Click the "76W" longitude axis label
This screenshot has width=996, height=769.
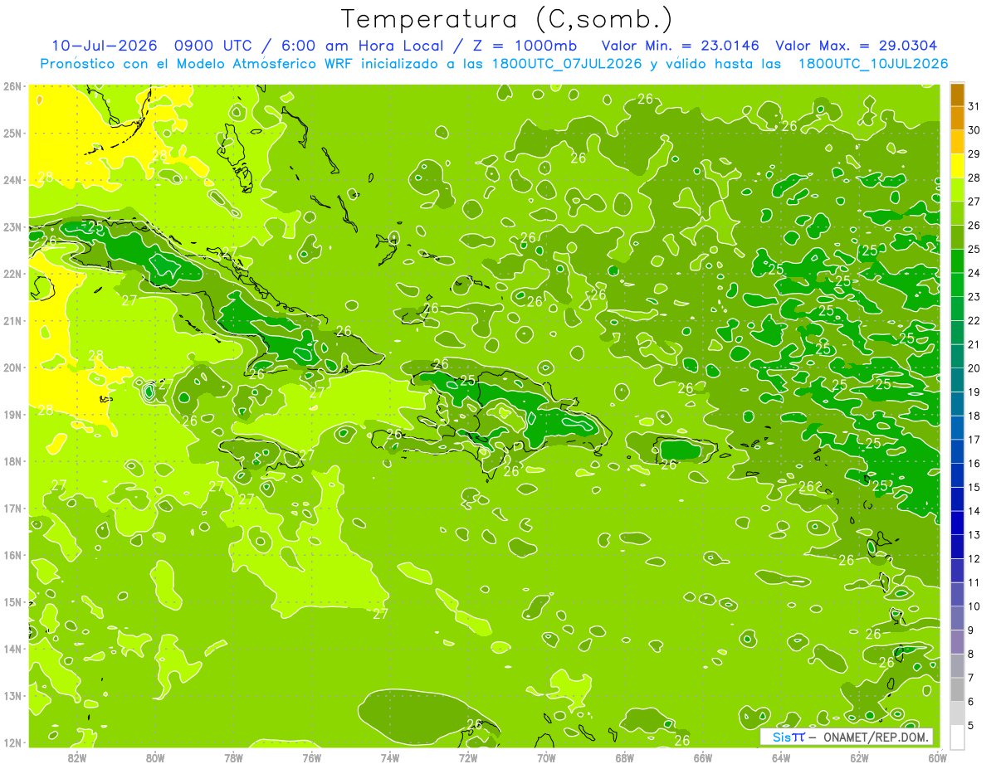[x=311, y=757]
